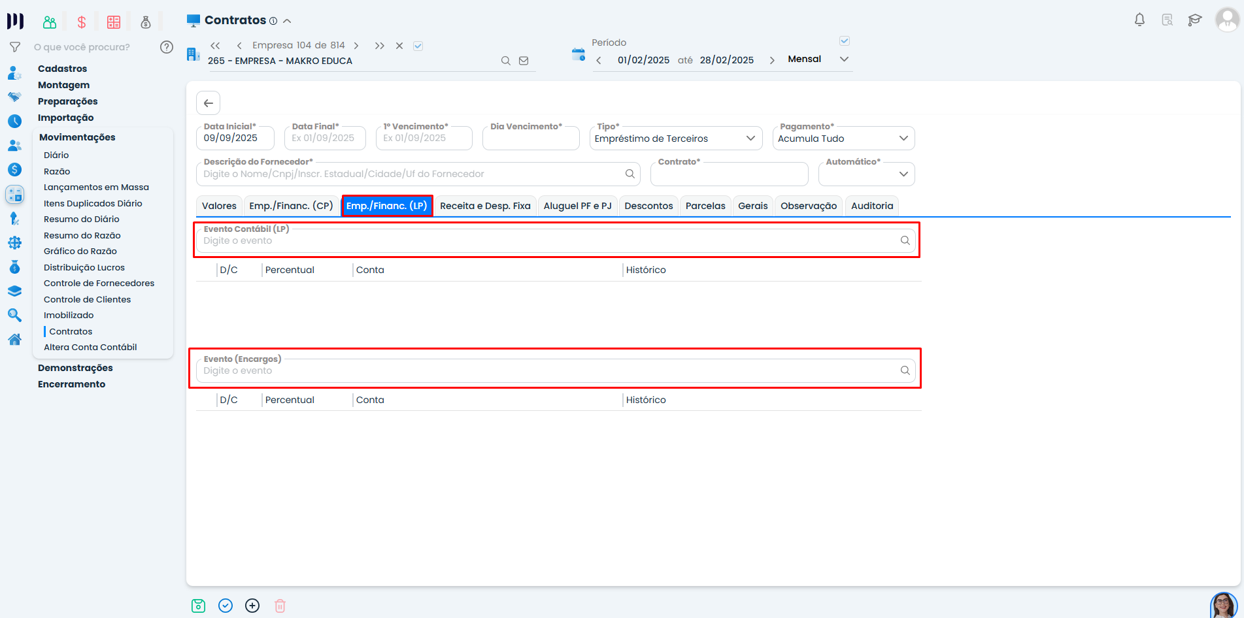Screen dimensions: 1244x618
Task: Click the back arrow button
Action: [x=208, y=103]
